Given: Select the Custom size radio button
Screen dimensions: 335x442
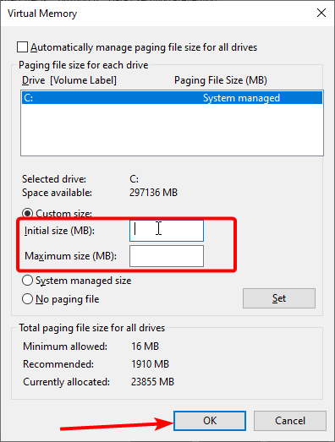Looking at the screenshot, I should (x=27, y=213).
